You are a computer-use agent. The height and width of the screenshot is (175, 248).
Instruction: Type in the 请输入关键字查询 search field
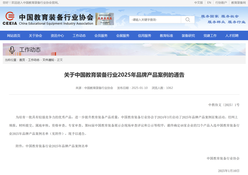(x=155, y=19)
